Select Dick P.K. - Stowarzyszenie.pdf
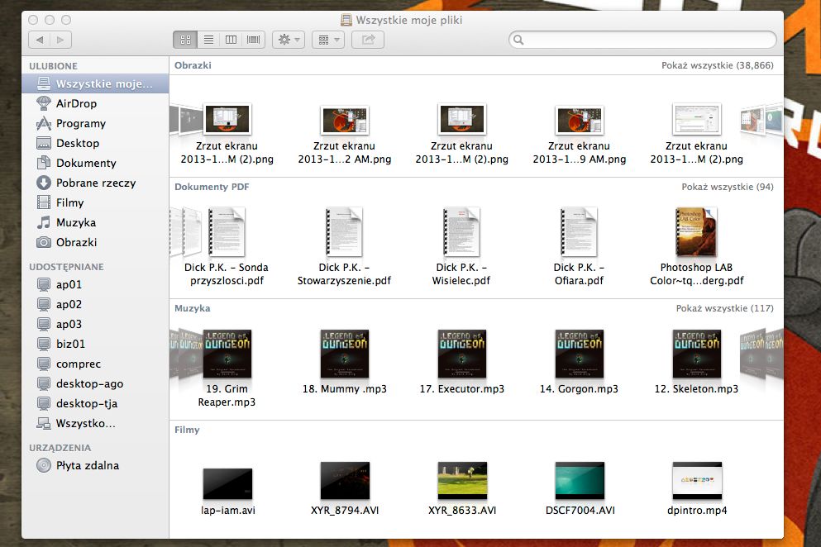Image resolution: width=821 pixels, height=547 pixels. click(x=345, y=247)
